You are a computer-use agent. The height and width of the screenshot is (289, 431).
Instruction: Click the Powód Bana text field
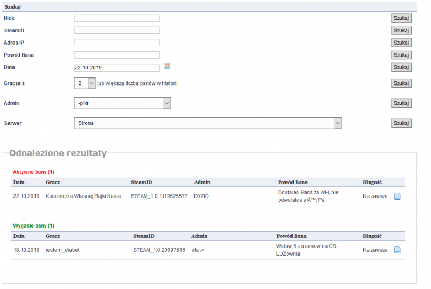pos(117,55)
